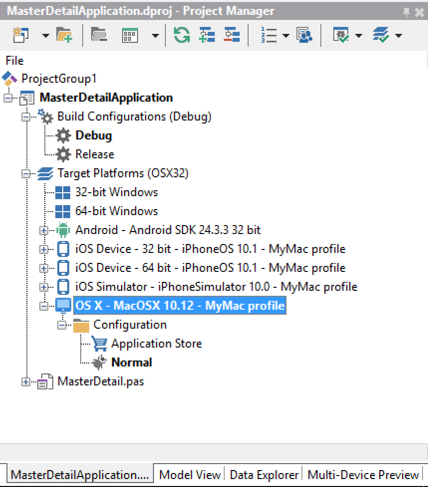Click the Remove Project folder icon
The image size is (428, 487).
(x=99, y=35)
